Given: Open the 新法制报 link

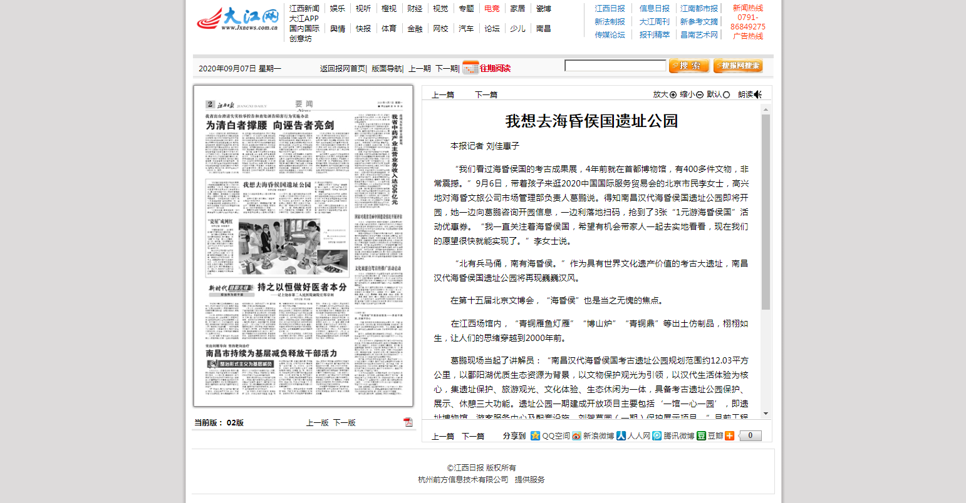Looking at the screenshot, I should tap(610, 22).
